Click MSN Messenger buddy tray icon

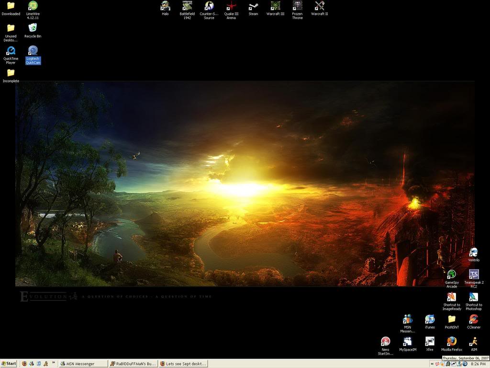(x=459, y=364)
